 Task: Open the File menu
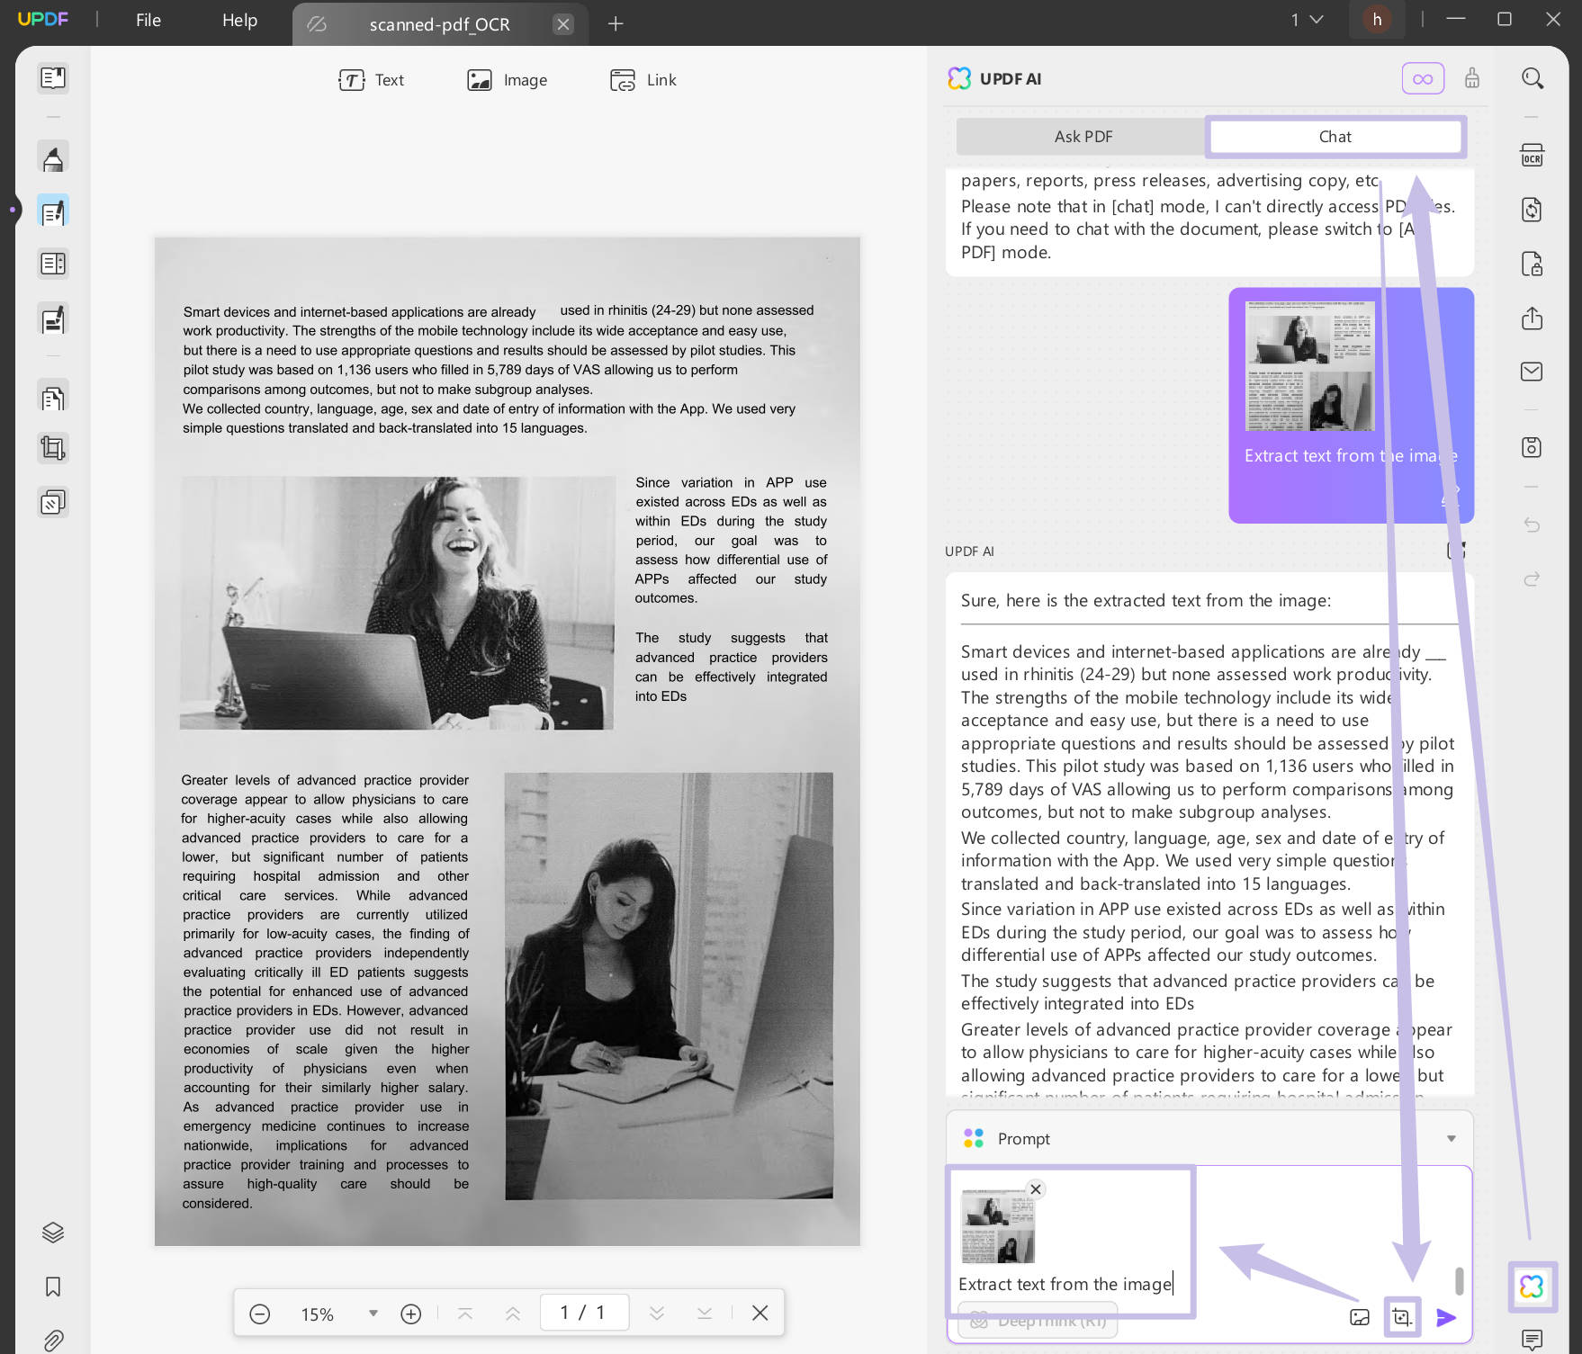click(x=147, y=20)
